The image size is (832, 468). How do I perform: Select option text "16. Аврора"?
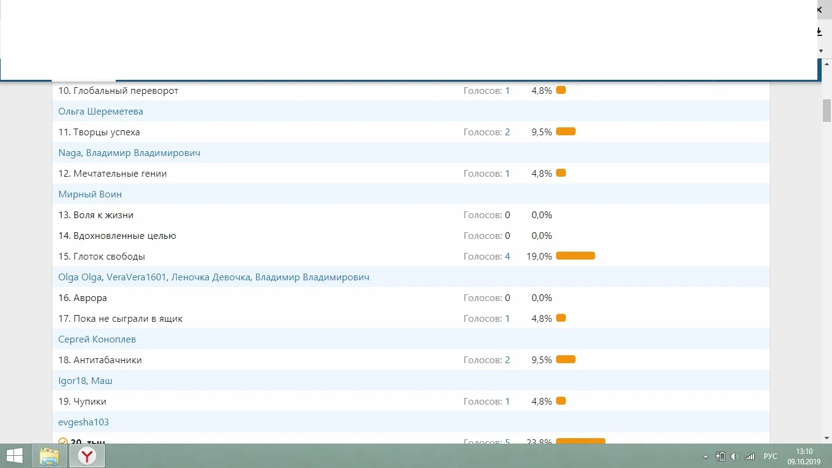[x=83, y=298]
